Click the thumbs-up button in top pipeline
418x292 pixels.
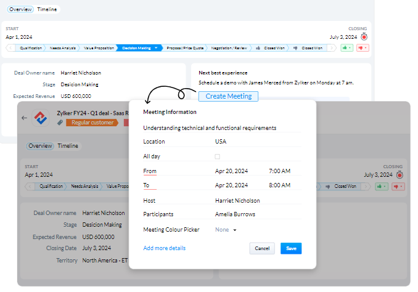point(347,47)
